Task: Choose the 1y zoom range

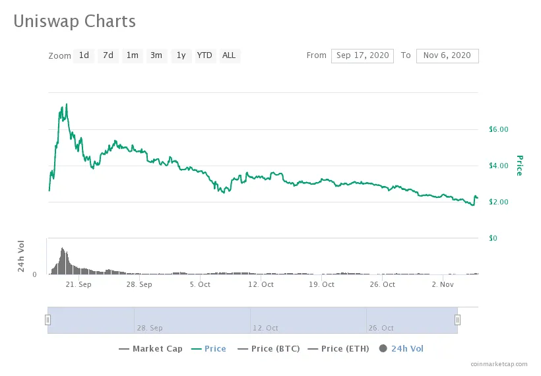Action: (181, 55)
